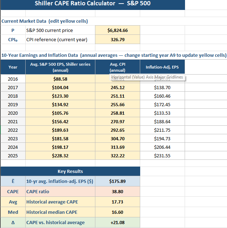The image size is (227, 228).
Task: Click the 2017 EPS value $104.04
Action: coord(60,87)
